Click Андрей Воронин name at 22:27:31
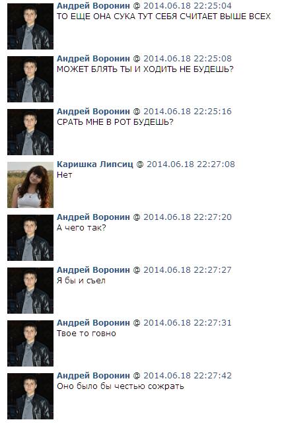This screenshot has width=288, height=424. [x=93, y=323]
